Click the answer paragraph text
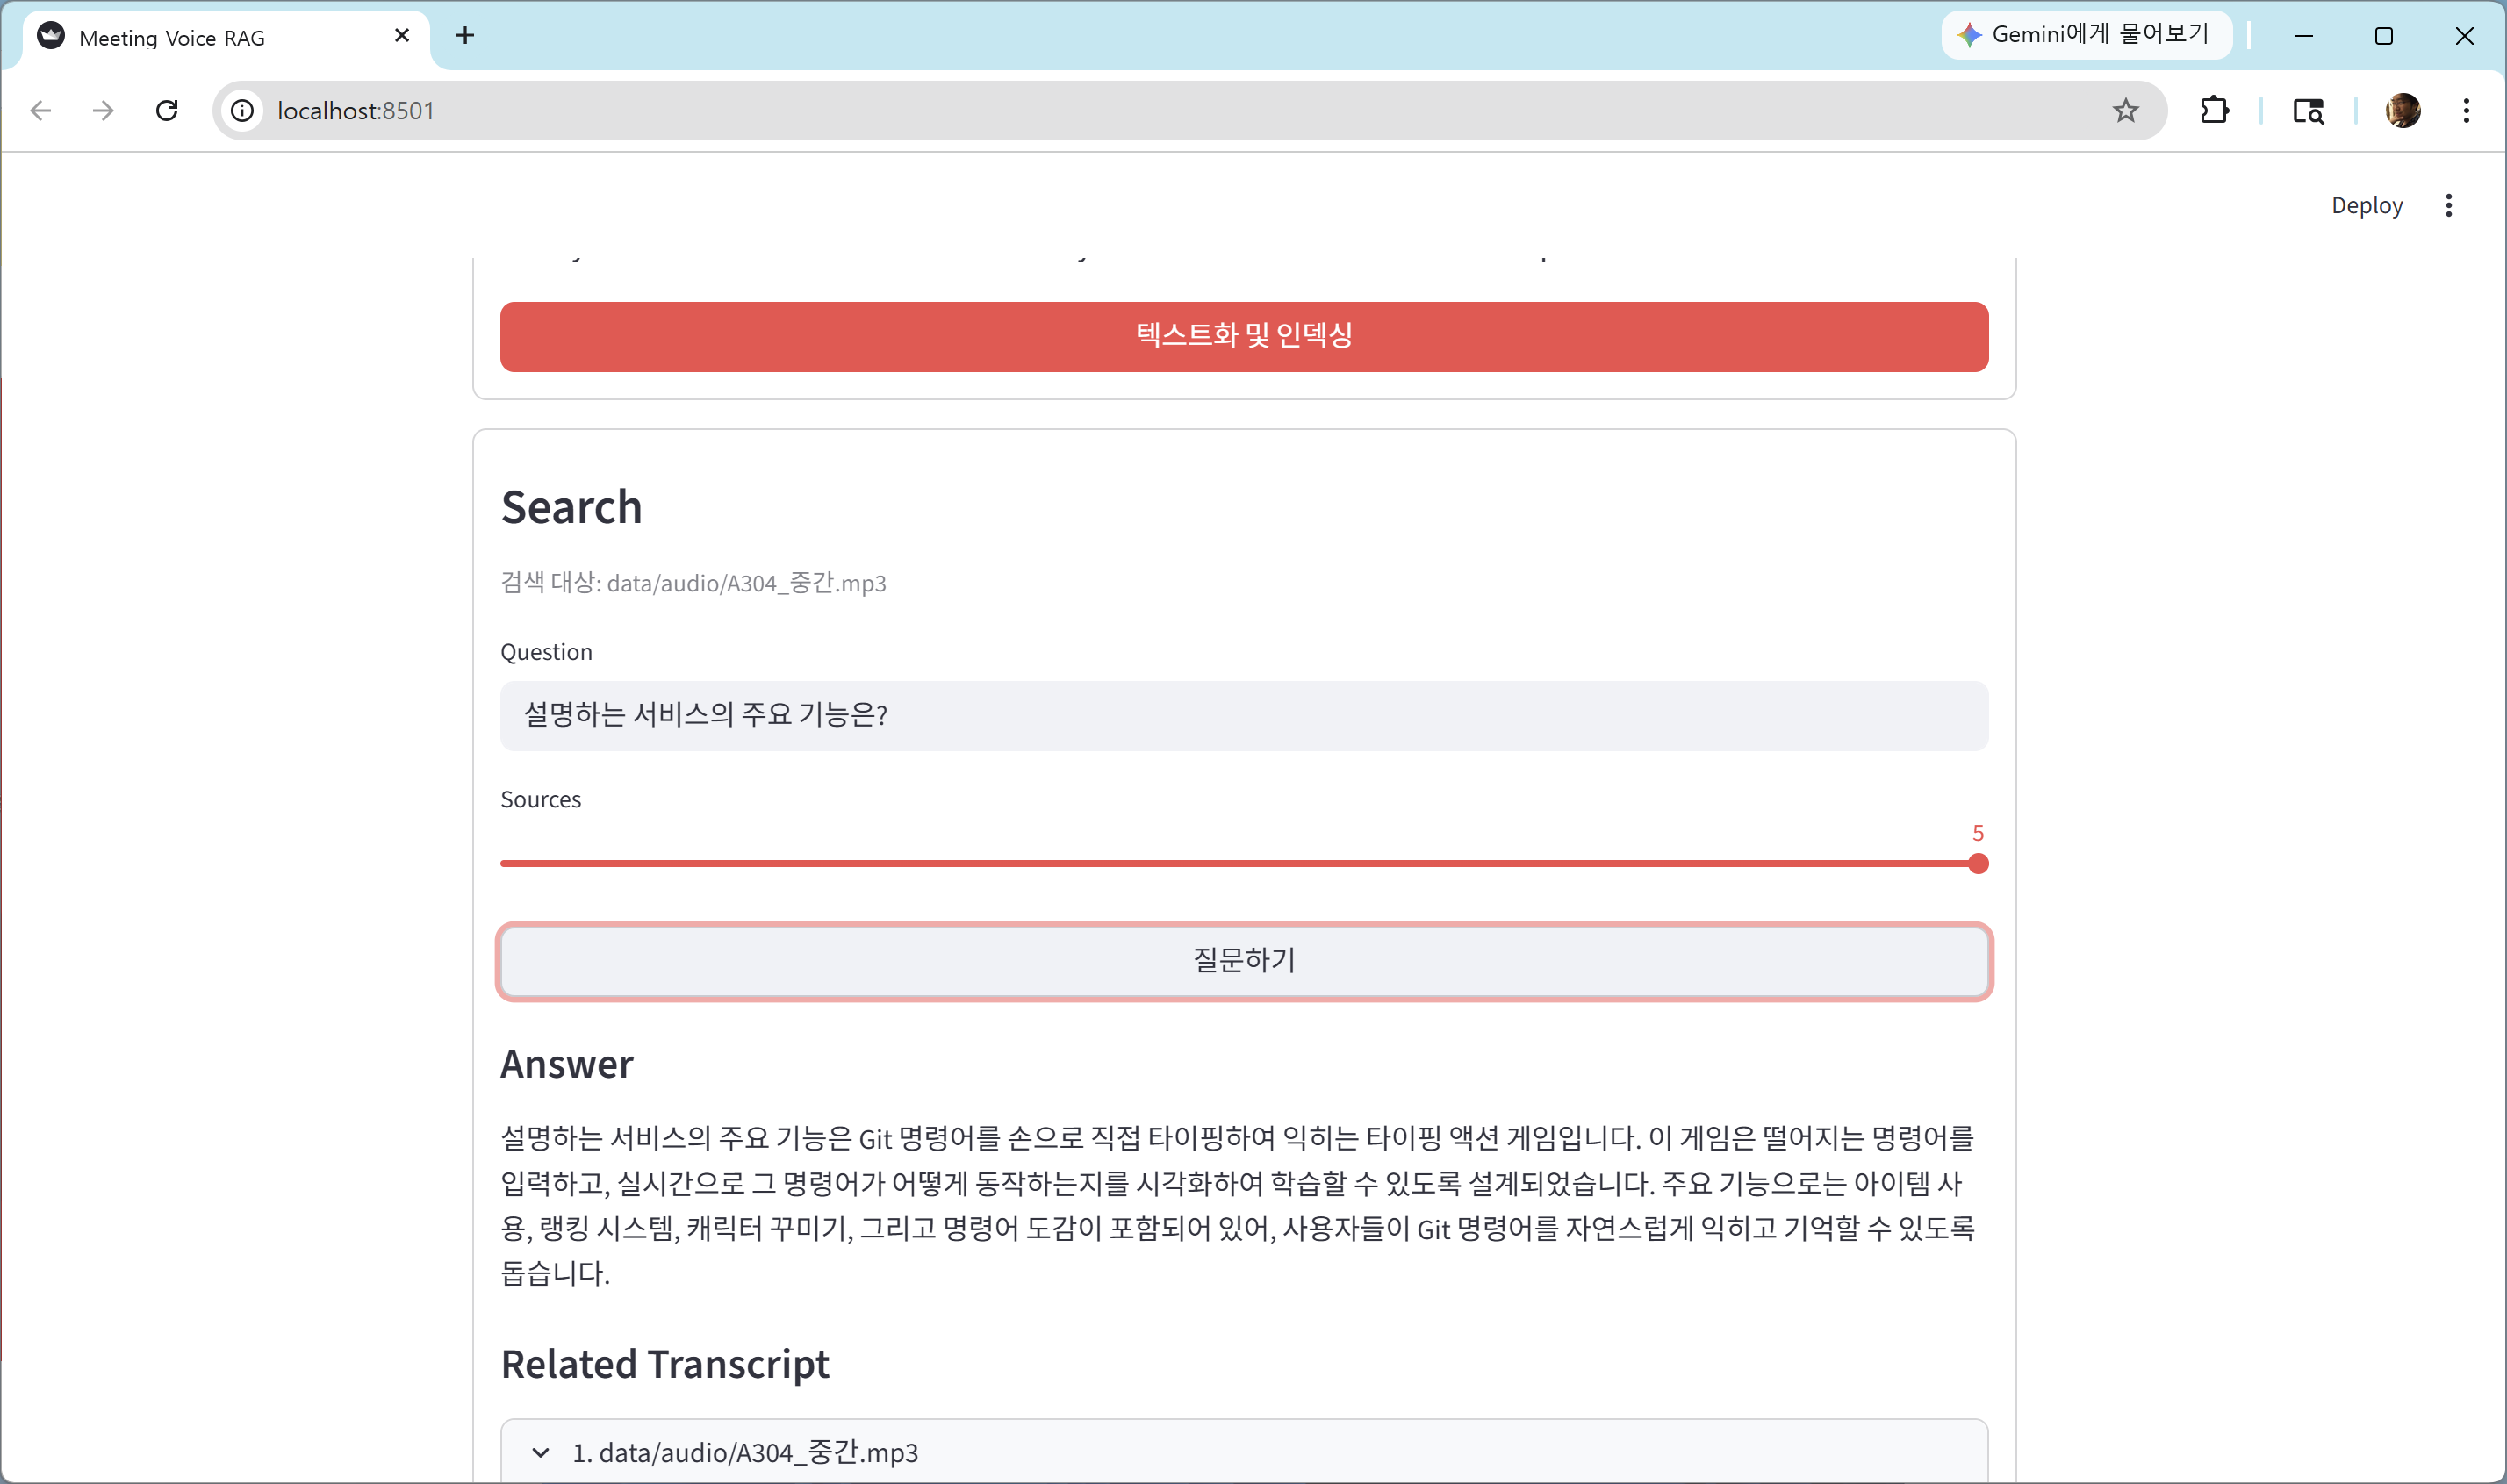 click(1238, 1205)
